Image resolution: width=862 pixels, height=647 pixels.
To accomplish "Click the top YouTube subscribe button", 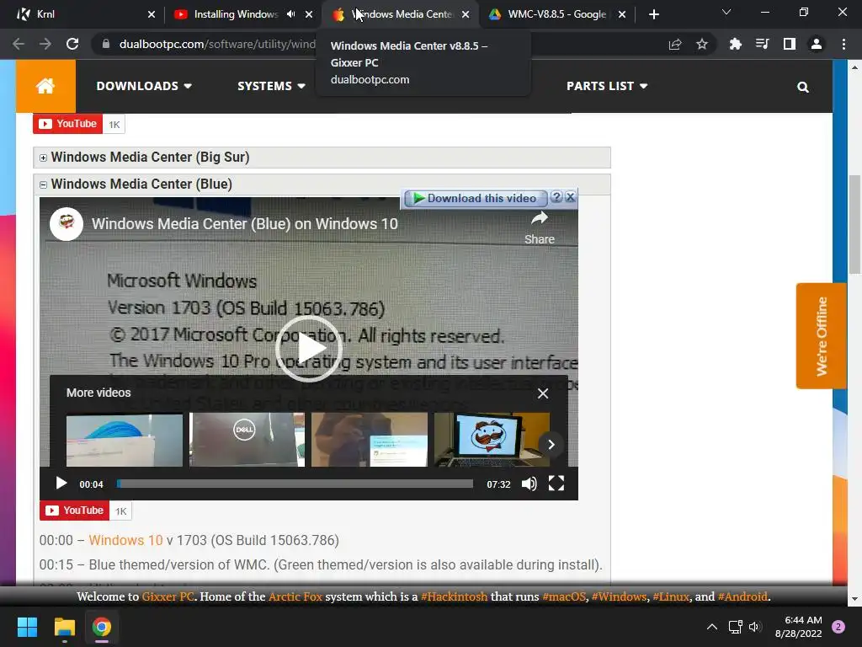I will [x=67, y=124].
